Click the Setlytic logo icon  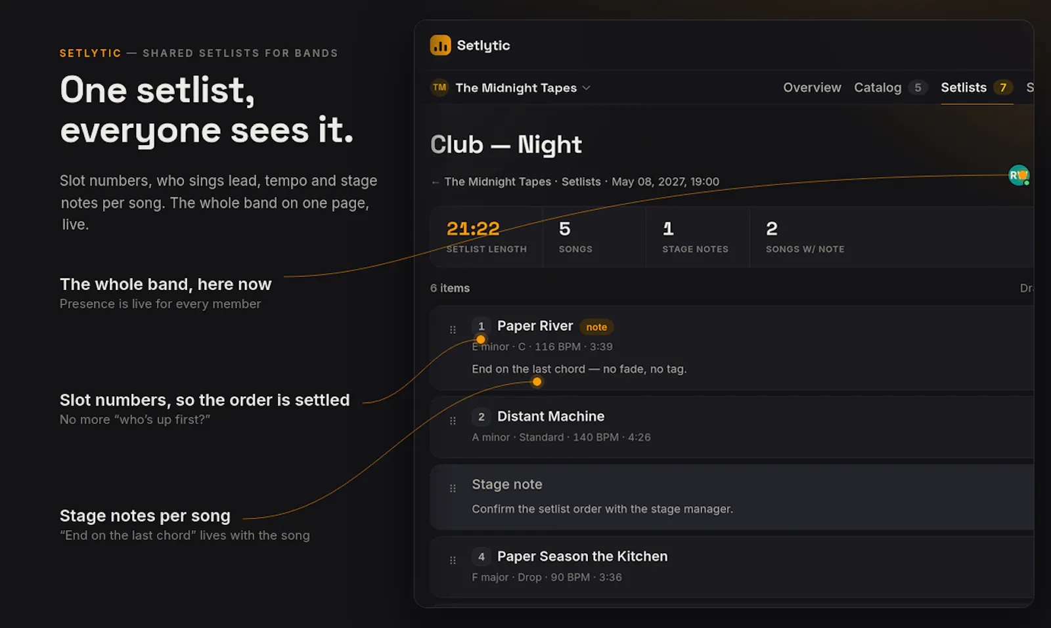click(x=440, y=45)
